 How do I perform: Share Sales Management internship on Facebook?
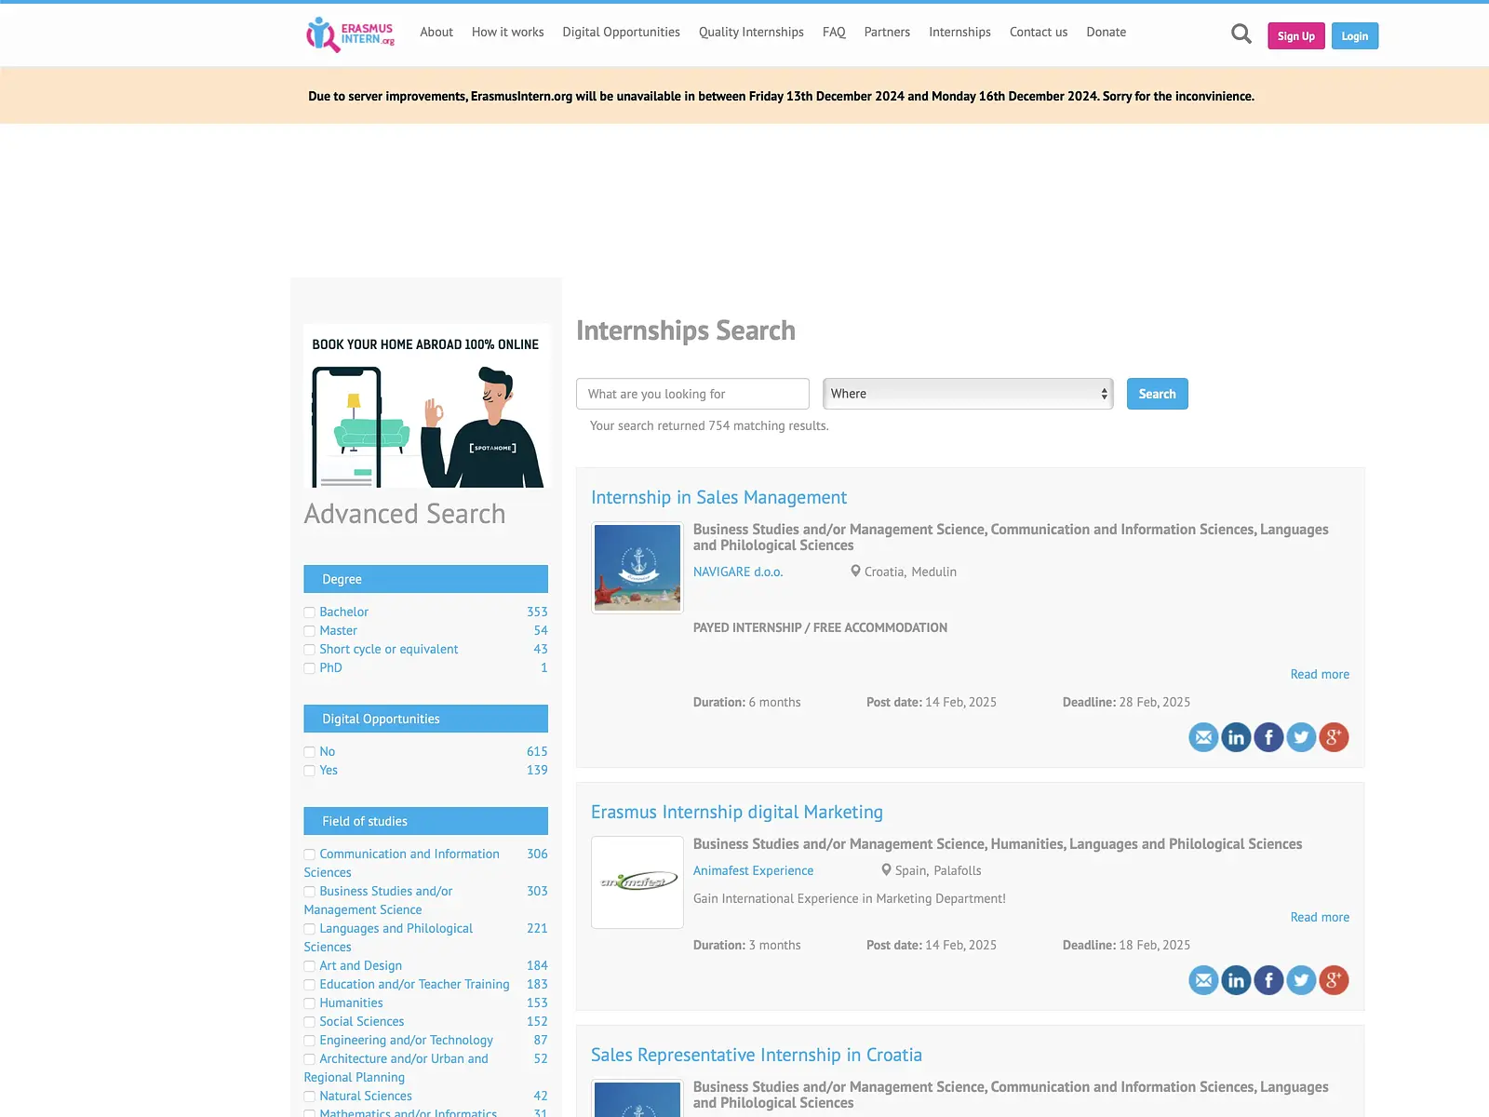pos(1268,737)
